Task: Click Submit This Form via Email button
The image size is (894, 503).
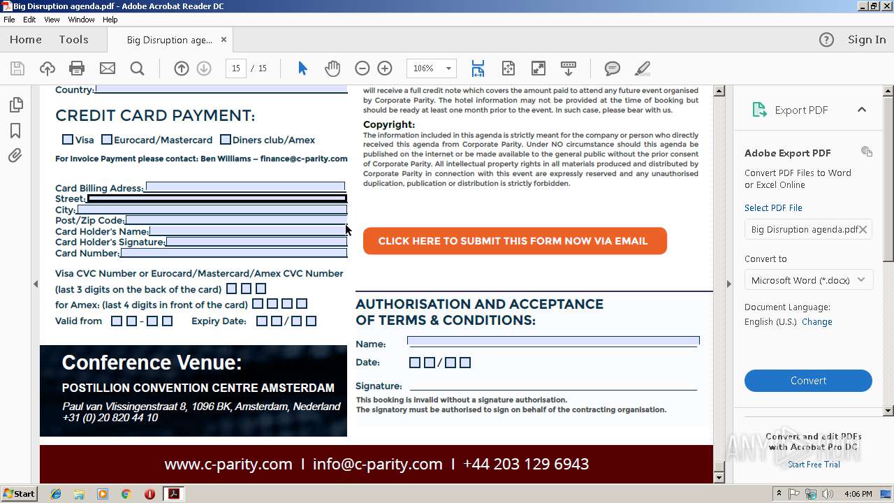Action: 515,241
